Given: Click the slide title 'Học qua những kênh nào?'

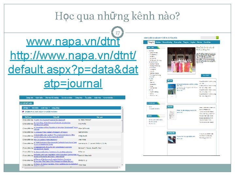Looking at the screenshot, I should coord(117,16).
